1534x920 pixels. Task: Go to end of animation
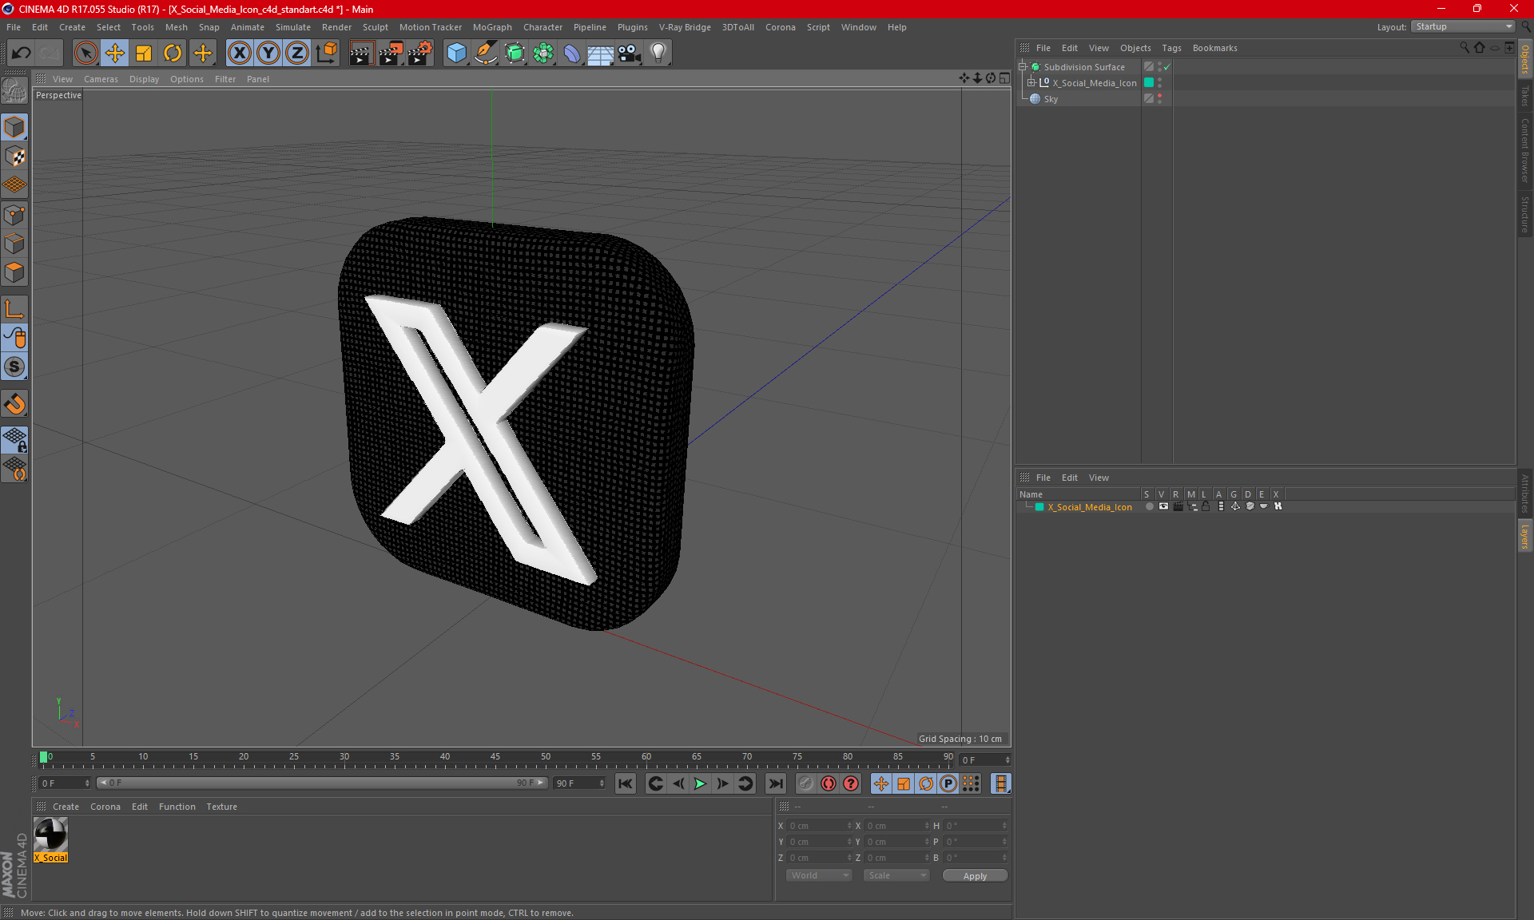coord(775,783)
